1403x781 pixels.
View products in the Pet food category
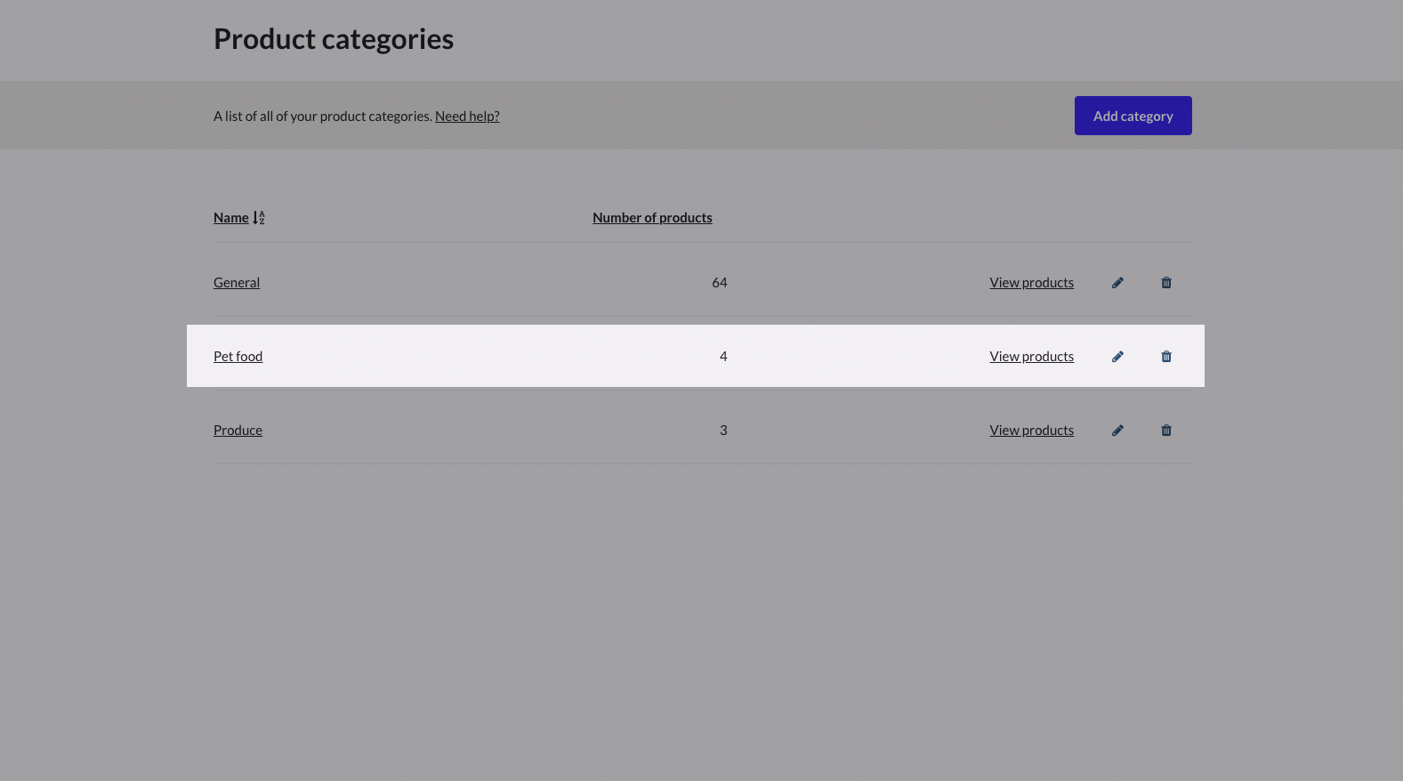point(1031,356)
